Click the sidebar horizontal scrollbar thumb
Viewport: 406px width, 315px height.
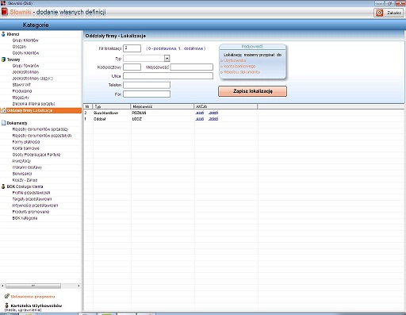[x=33, y=286]
